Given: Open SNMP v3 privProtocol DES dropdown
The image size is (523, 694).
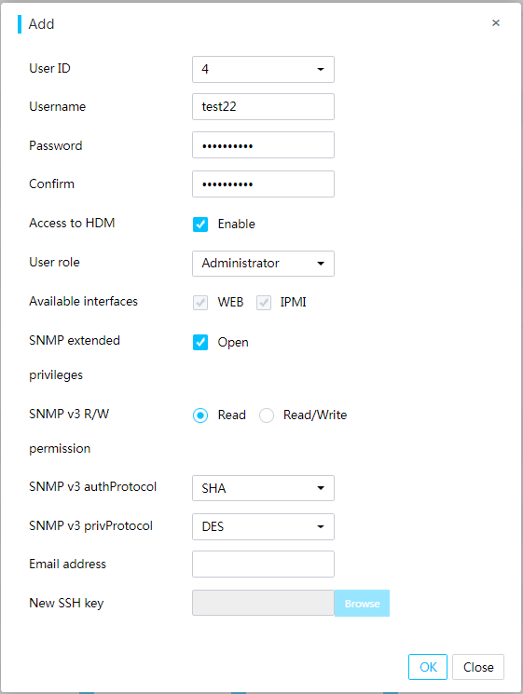Looking at the screenshot, I should pos(263,526).
